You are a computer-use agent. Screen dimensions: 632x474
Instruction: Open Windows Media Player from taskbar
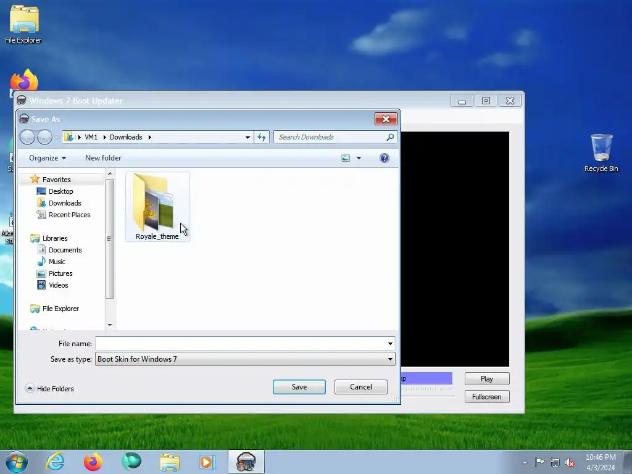(x=207, y=462)
